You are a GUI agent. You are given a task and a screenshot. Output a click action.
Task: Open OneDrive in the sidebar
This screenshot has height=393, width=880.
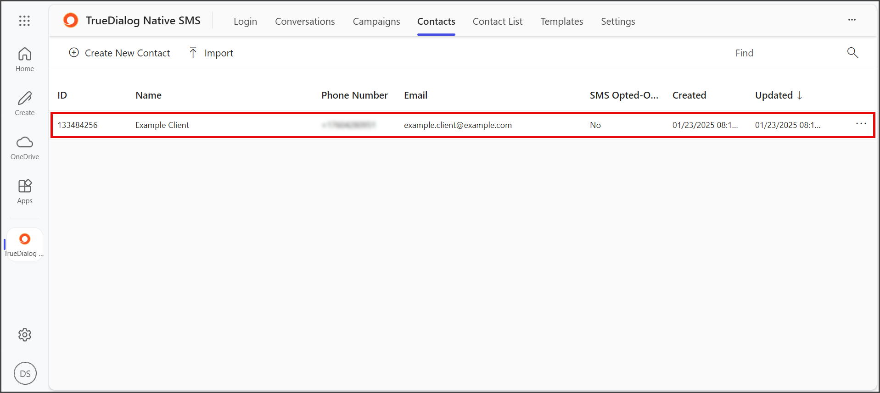click(x=25, y=148)
